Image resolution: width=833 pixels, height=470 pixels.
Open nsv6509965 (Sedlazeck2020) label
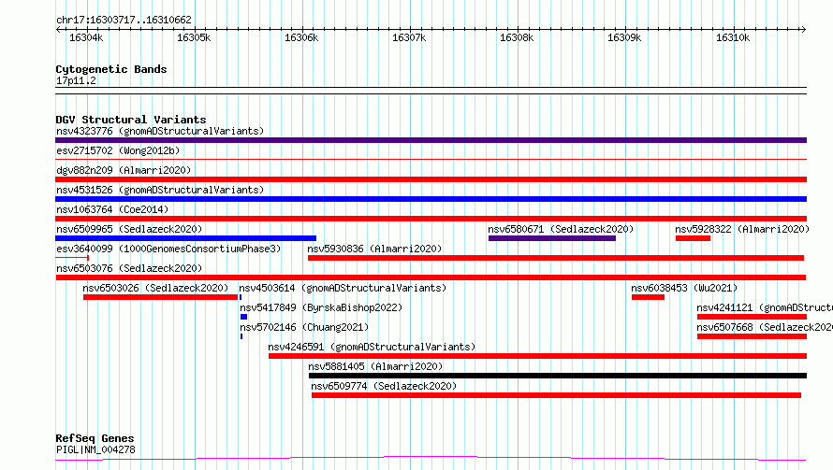tap(129, 229)
